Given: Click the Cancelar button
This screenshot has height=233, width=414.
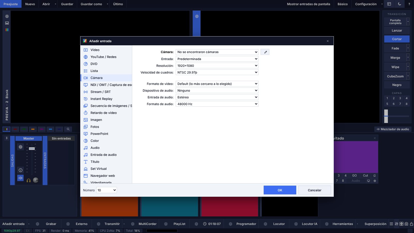Looking at the screenshot, I should (315, 190).
